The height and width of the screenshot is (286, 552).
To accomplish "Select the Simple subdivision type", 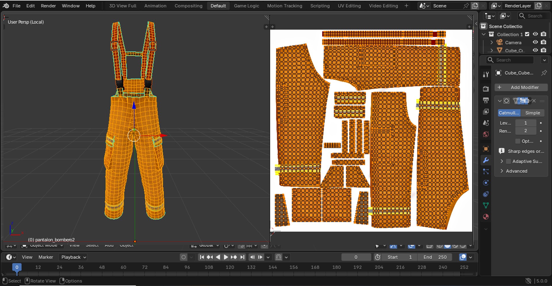I will click(x=532, y=113).
